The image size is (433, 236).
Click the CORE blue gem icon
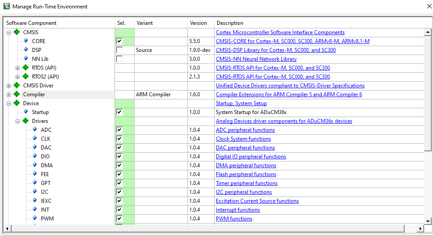[x=26, y=40]
